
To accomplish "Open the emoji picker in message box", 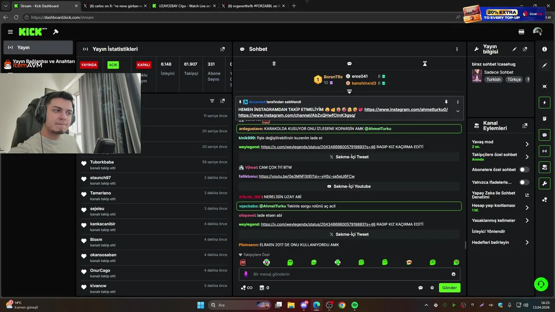I will pyautogui.click(x=454, y=274).
